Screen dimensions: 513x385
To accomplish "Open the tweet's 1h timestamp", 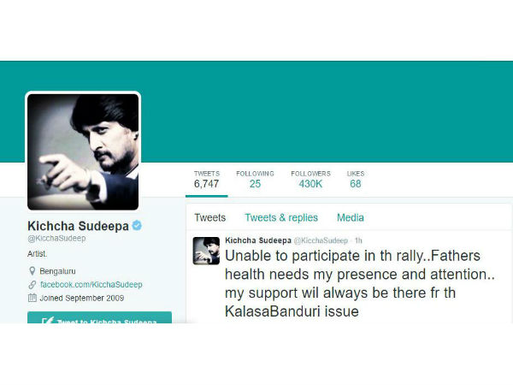I will pos(358,240).
